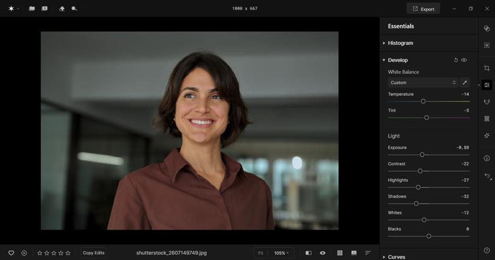Click the Copy Edits button
This screenshot has height=260, width=495.
[94, 253]
